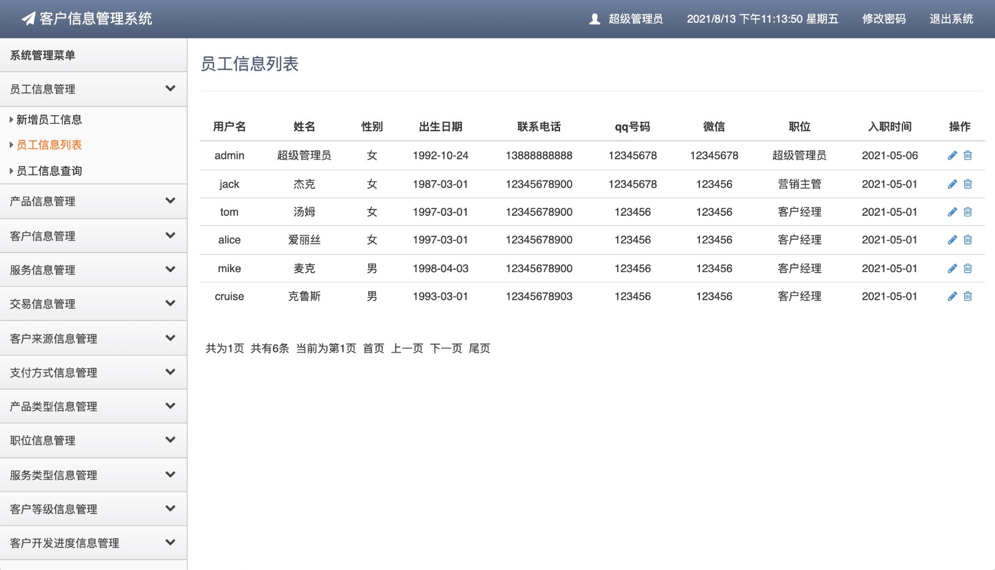Expand the 服务信息管理 chevron
The width and height of the screenshot is (995, 570).
171,270
